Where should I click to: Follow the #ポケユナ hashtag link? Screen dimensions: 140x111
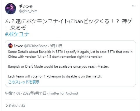(17, 34)
